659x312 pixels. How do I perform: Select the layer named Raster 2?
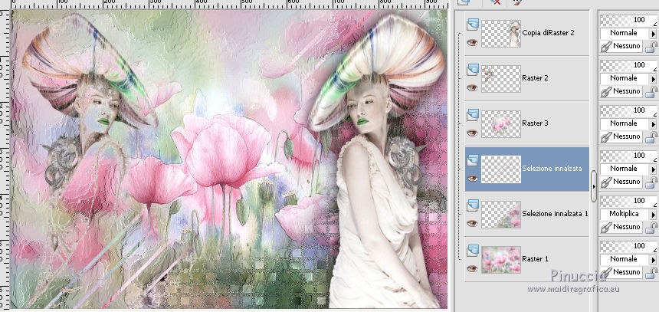click(x=535, y=78)
